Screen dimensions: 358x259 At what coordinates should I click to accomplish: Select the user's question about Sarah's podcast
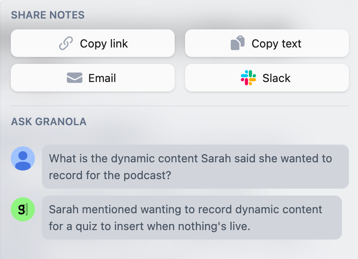coord(195,167)
